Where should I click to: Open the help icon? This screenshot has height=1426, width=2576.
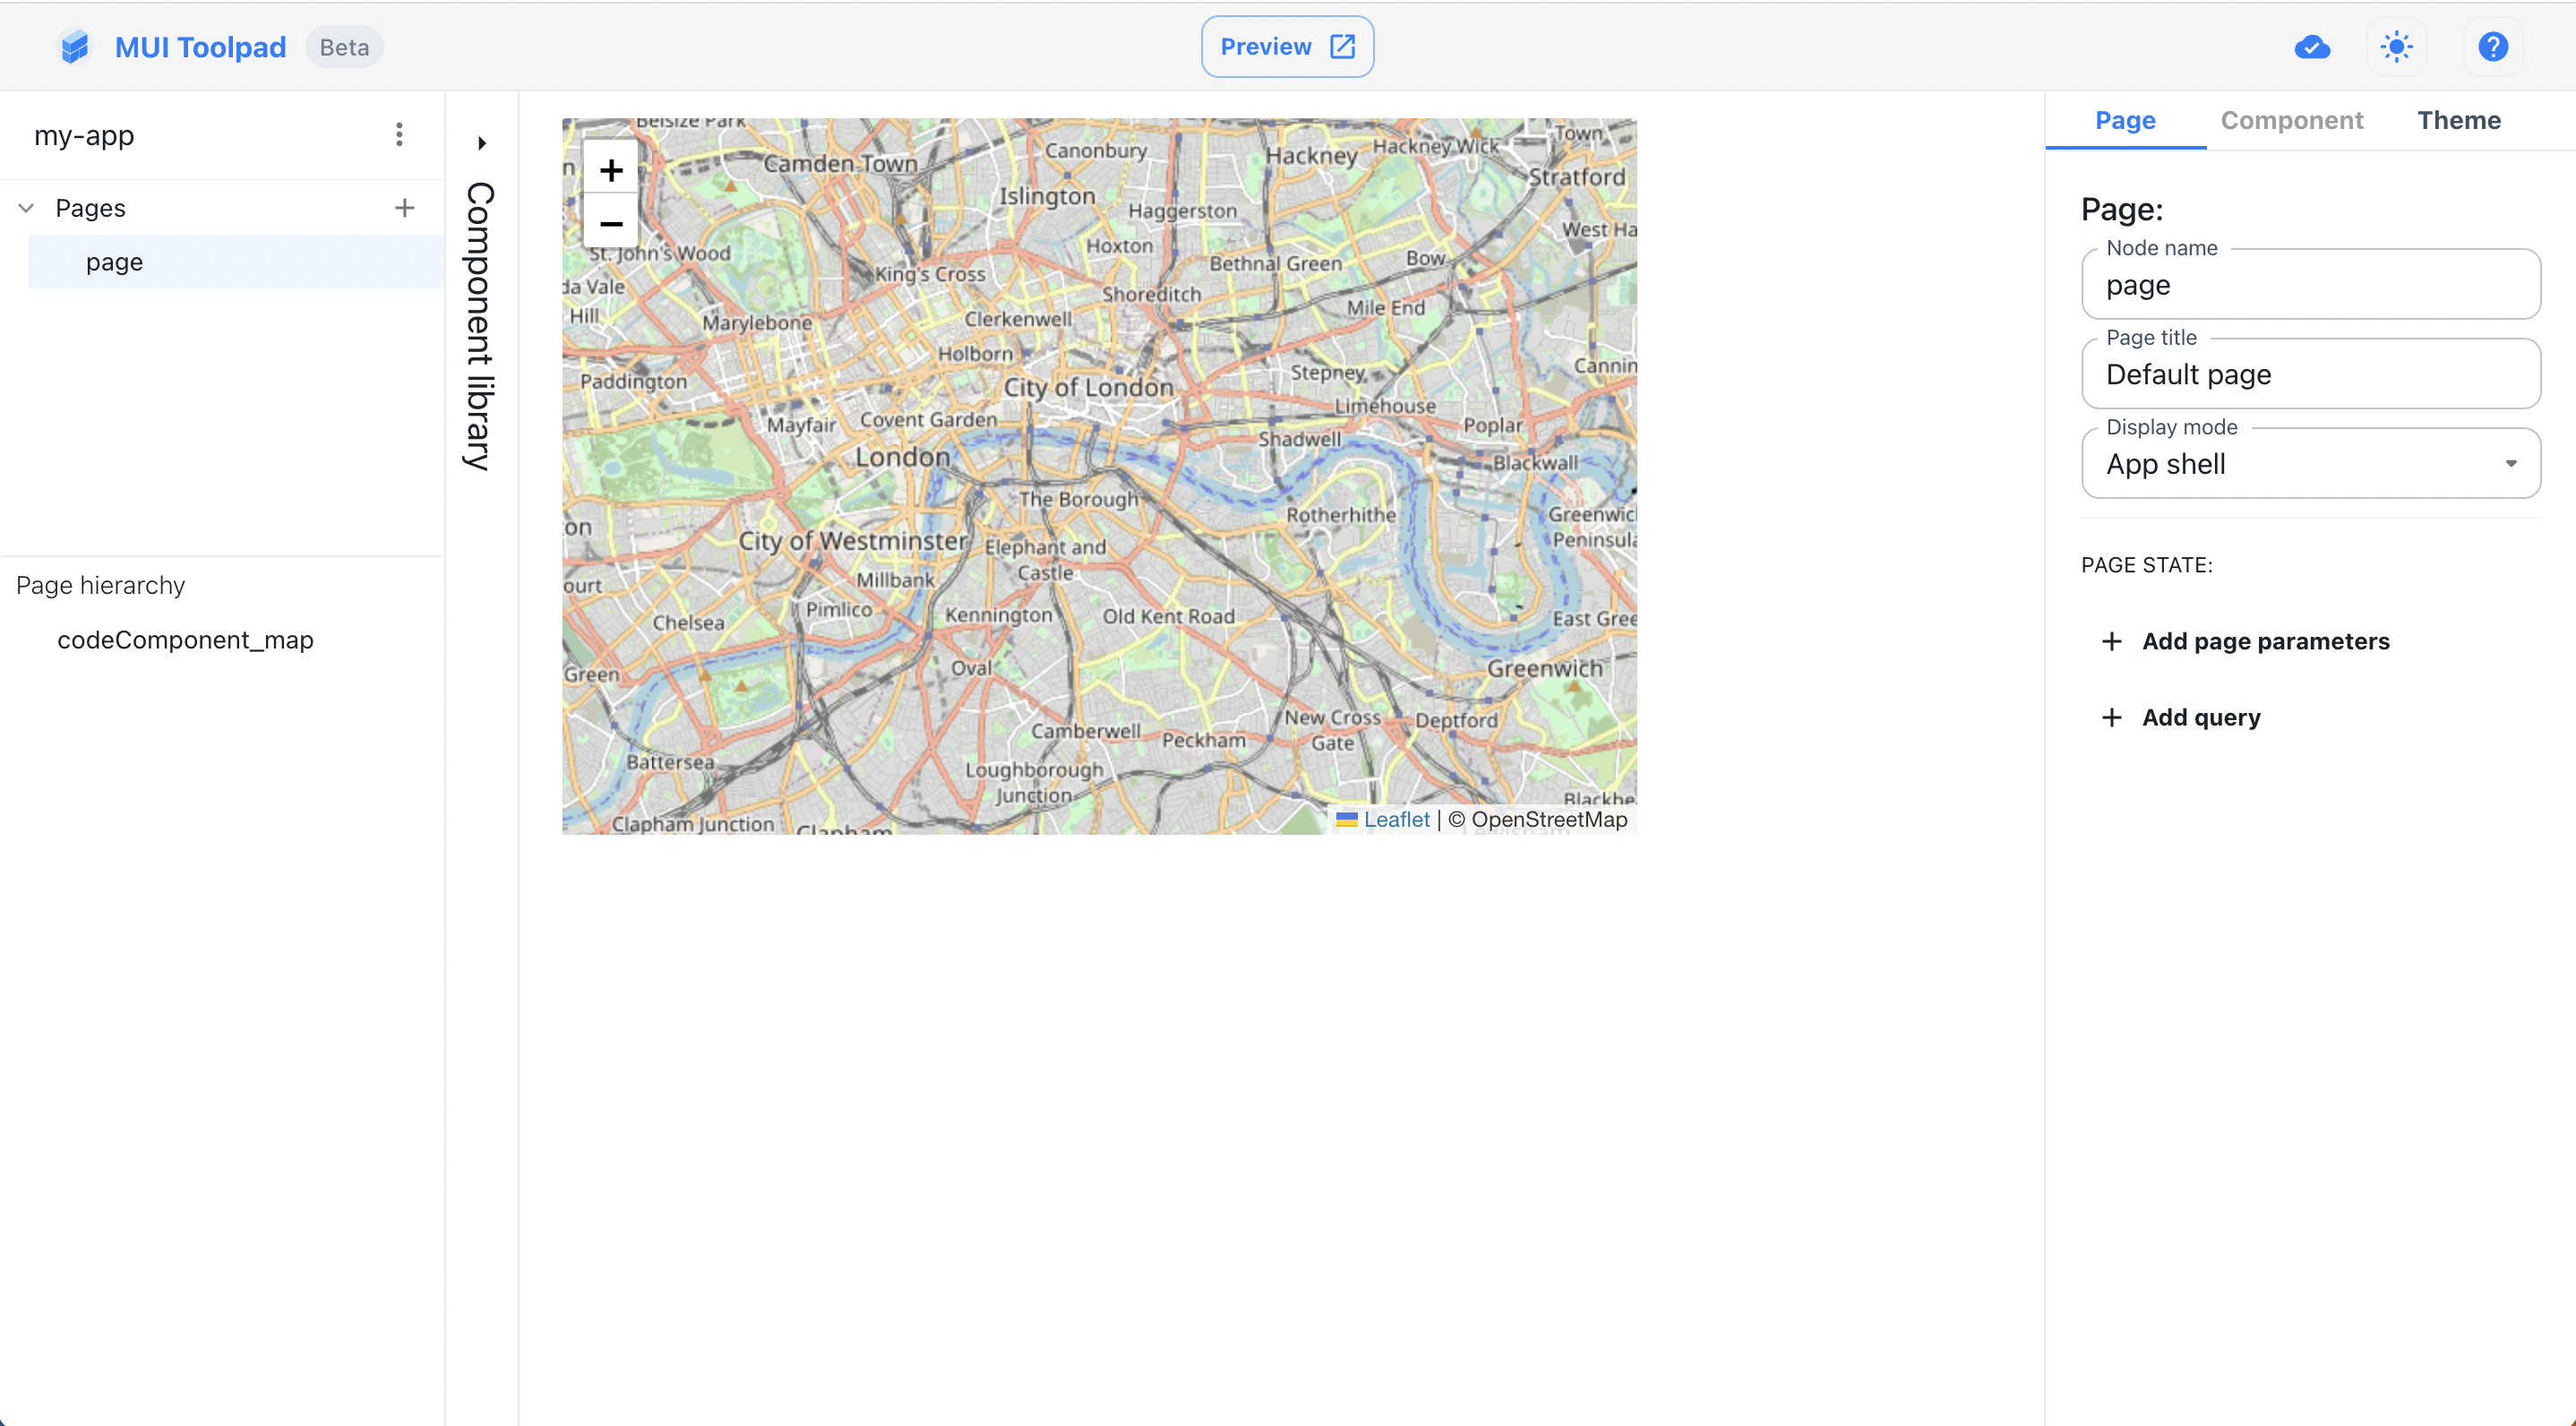2492,46
